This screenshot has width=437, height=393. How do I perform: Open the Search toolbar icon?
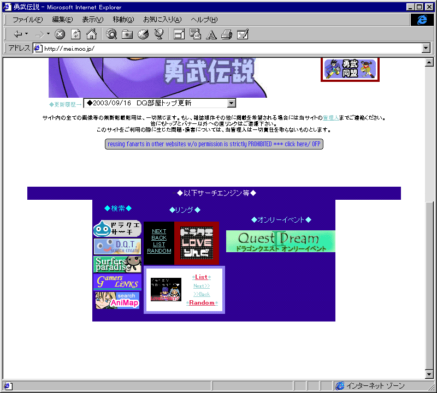(x=111, y=34)
